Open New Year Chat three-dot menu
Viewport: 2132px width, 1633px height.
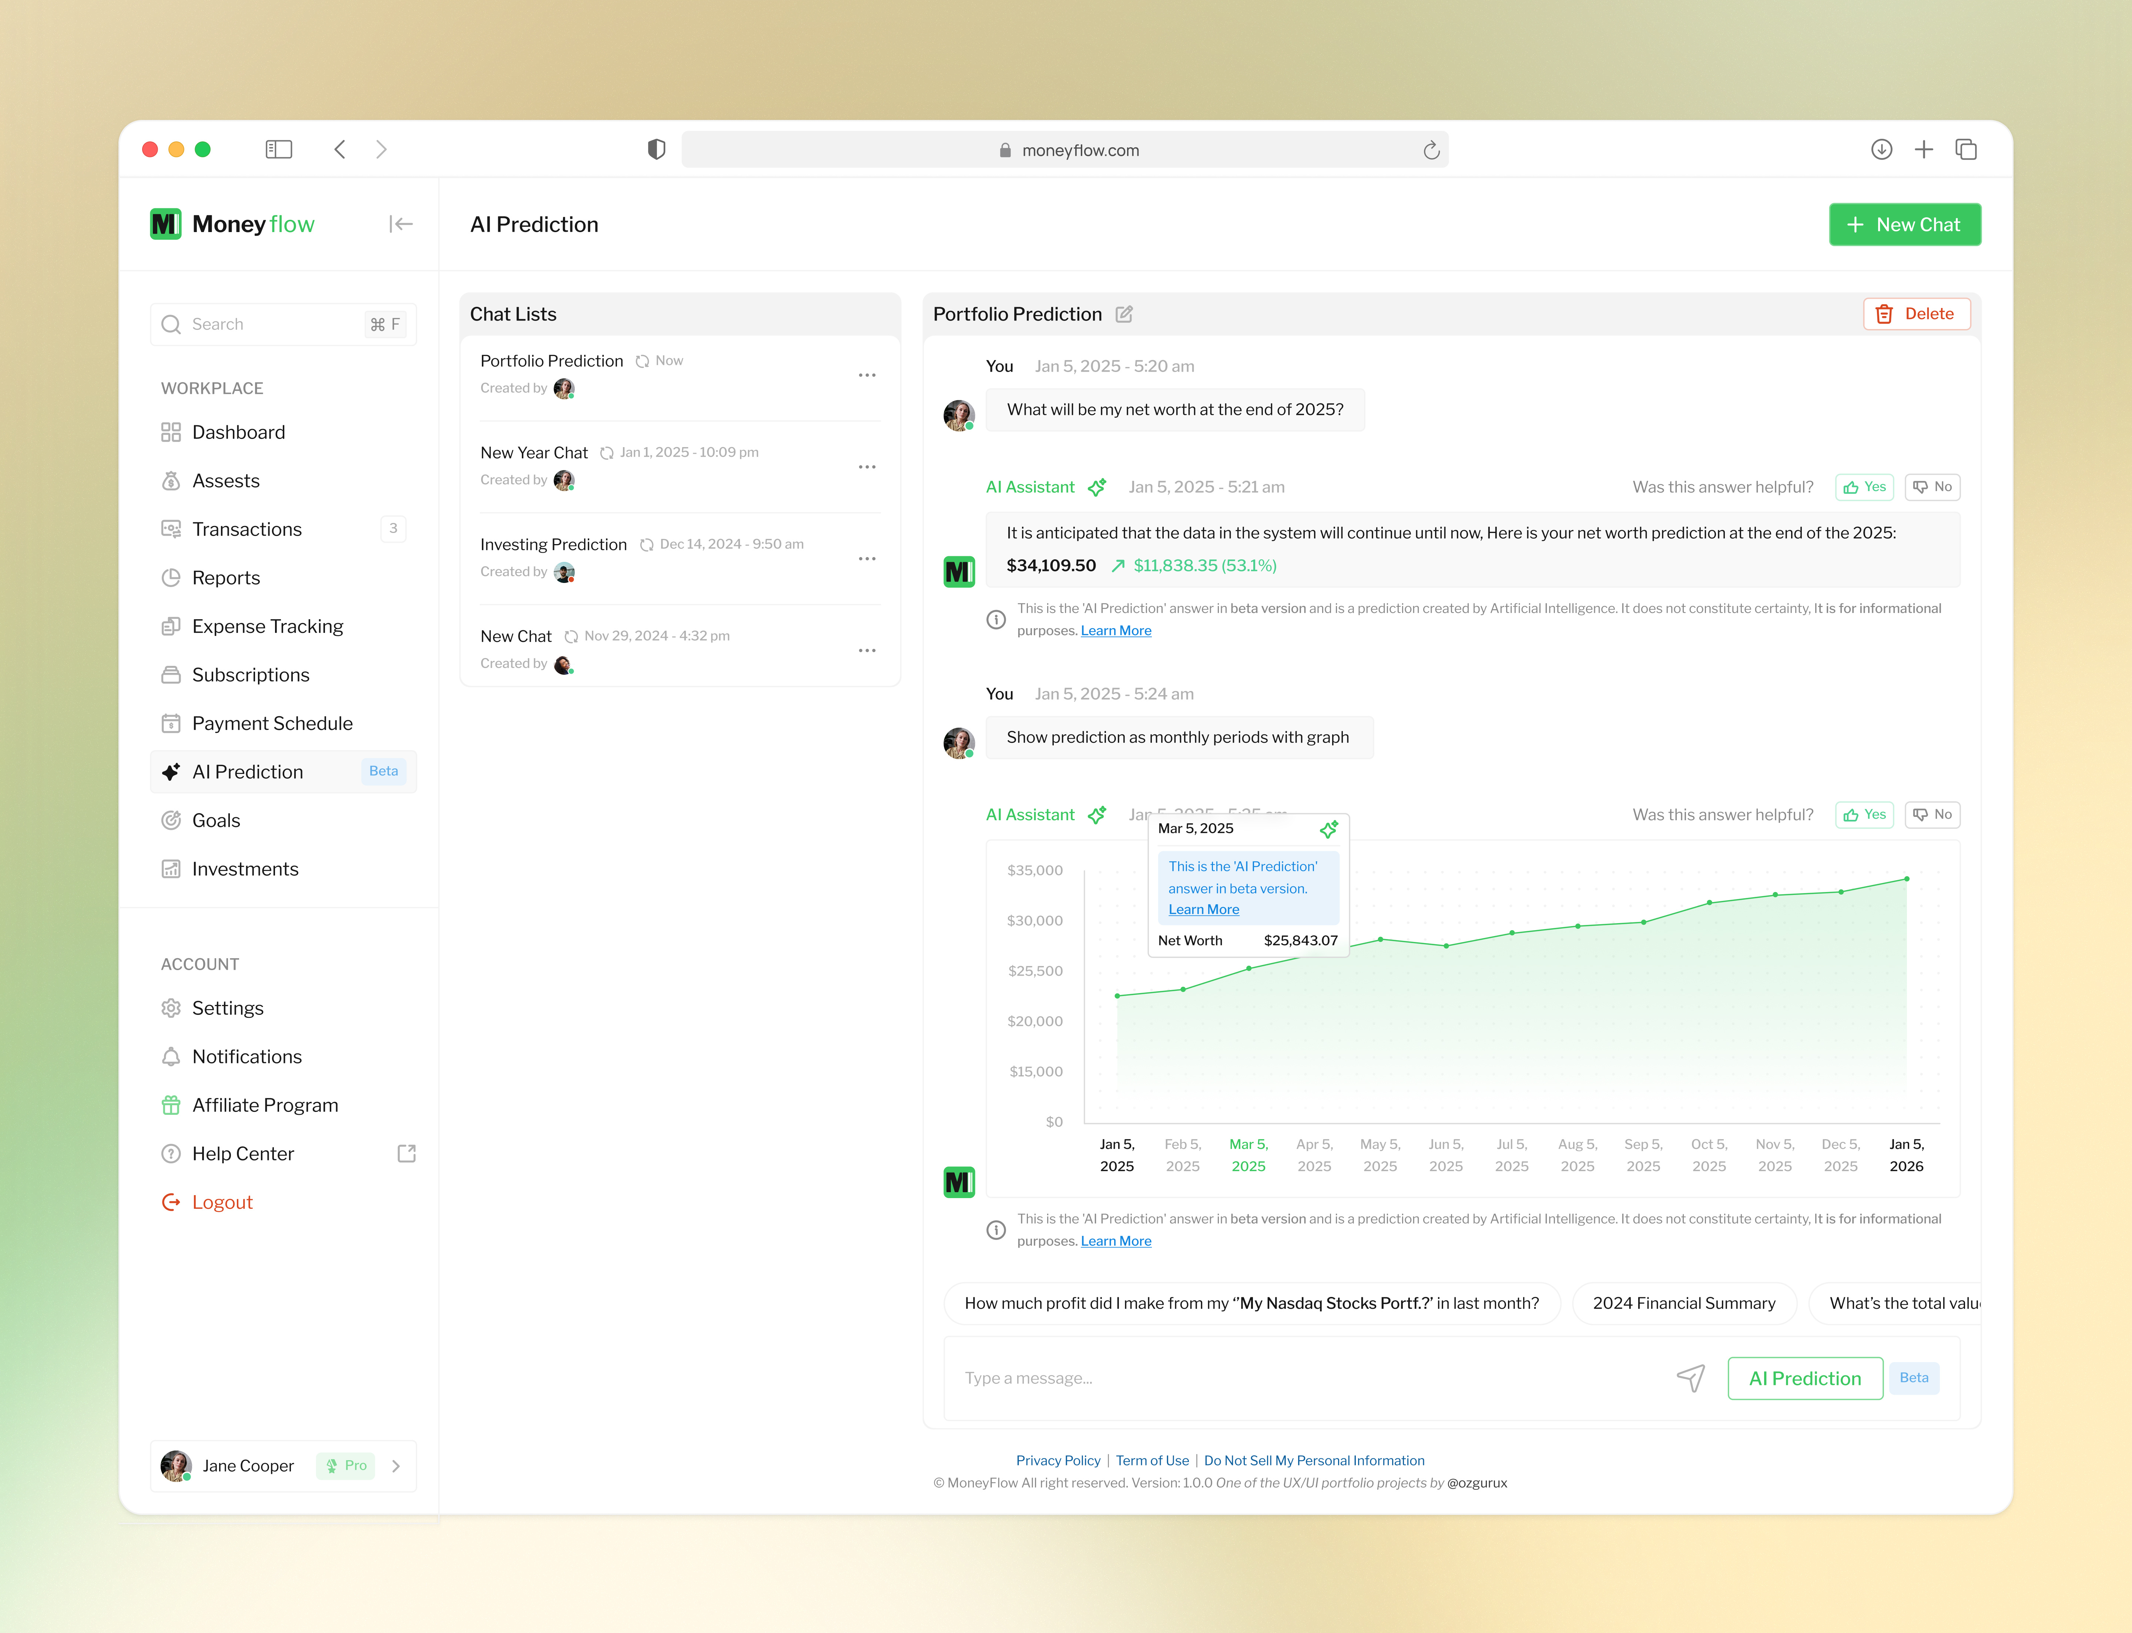point(867,467)
